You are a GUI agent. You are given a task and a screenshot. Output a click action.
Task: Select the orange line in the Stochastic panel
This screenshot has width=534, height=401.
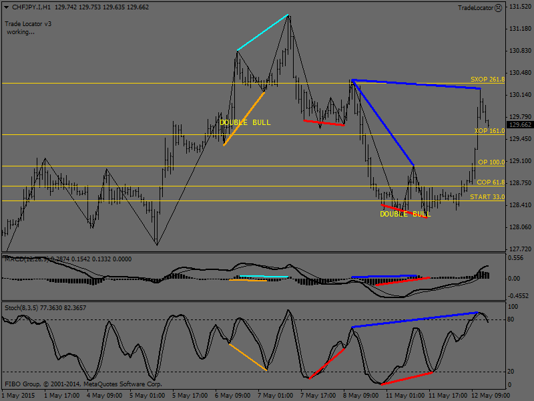click(248, 357)
